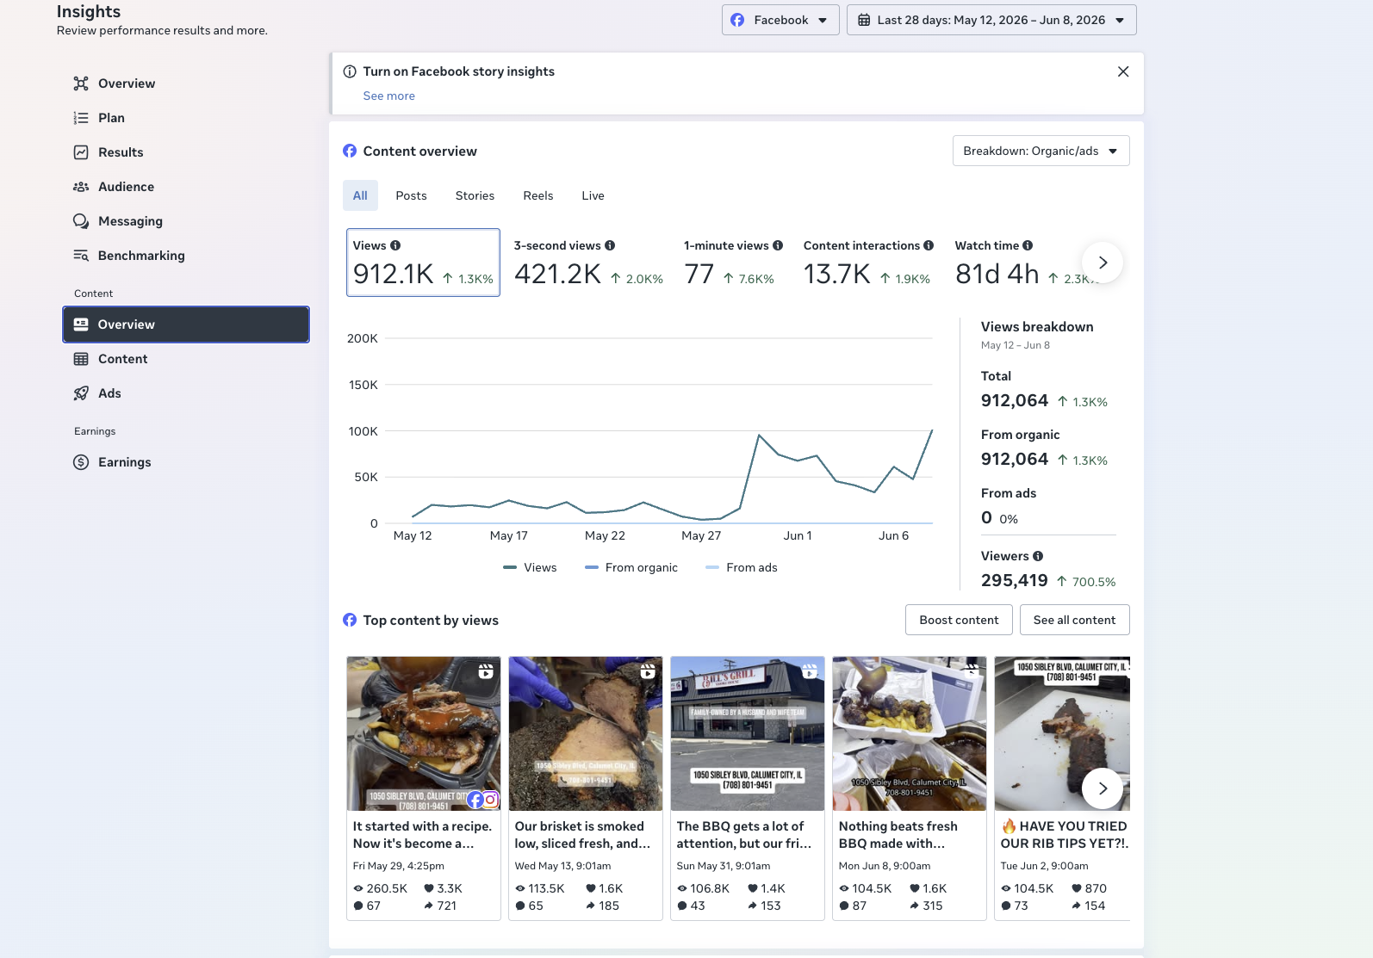Open the 'Our brisket is smoked' reel thumbnail
This screenshot has width=1373, height=958.
(x=585, y=733)
